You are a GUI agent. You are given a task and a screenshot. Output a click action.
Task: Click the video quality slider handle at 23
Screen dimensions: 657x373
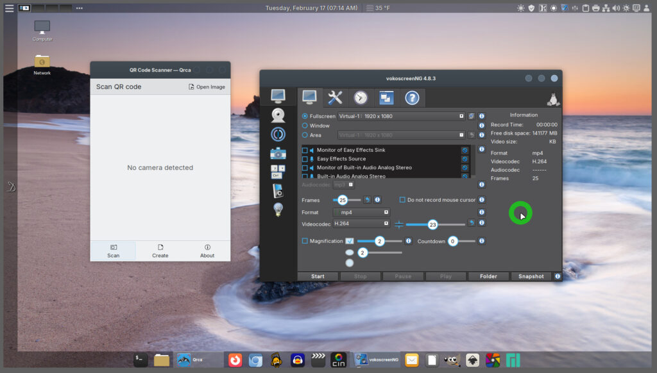tap(432, 224)
